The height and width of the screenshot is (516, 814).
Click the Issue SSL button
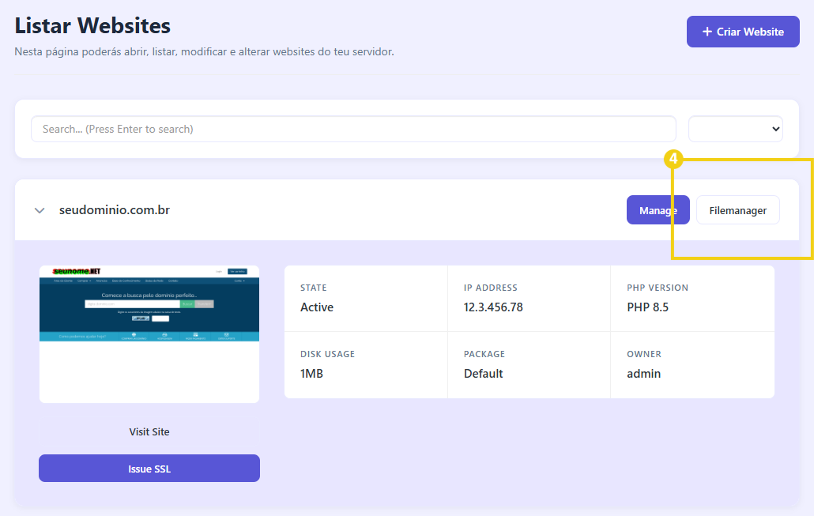[149, 468]
